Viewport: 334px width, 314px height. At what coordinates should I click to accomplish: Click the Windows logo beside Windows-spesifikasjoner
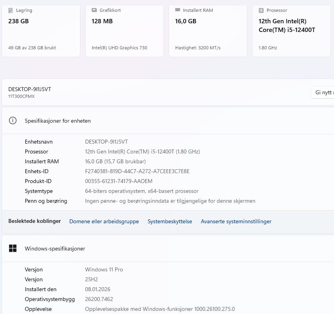click(x=13, y=249)
